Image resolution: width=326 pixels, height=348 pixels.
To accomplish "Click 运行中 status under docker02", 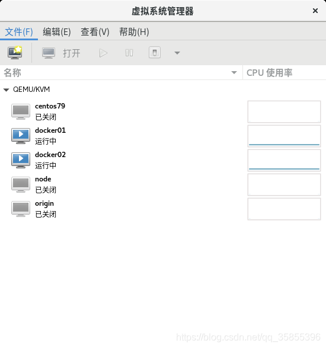I will click(x=46, y=165).
